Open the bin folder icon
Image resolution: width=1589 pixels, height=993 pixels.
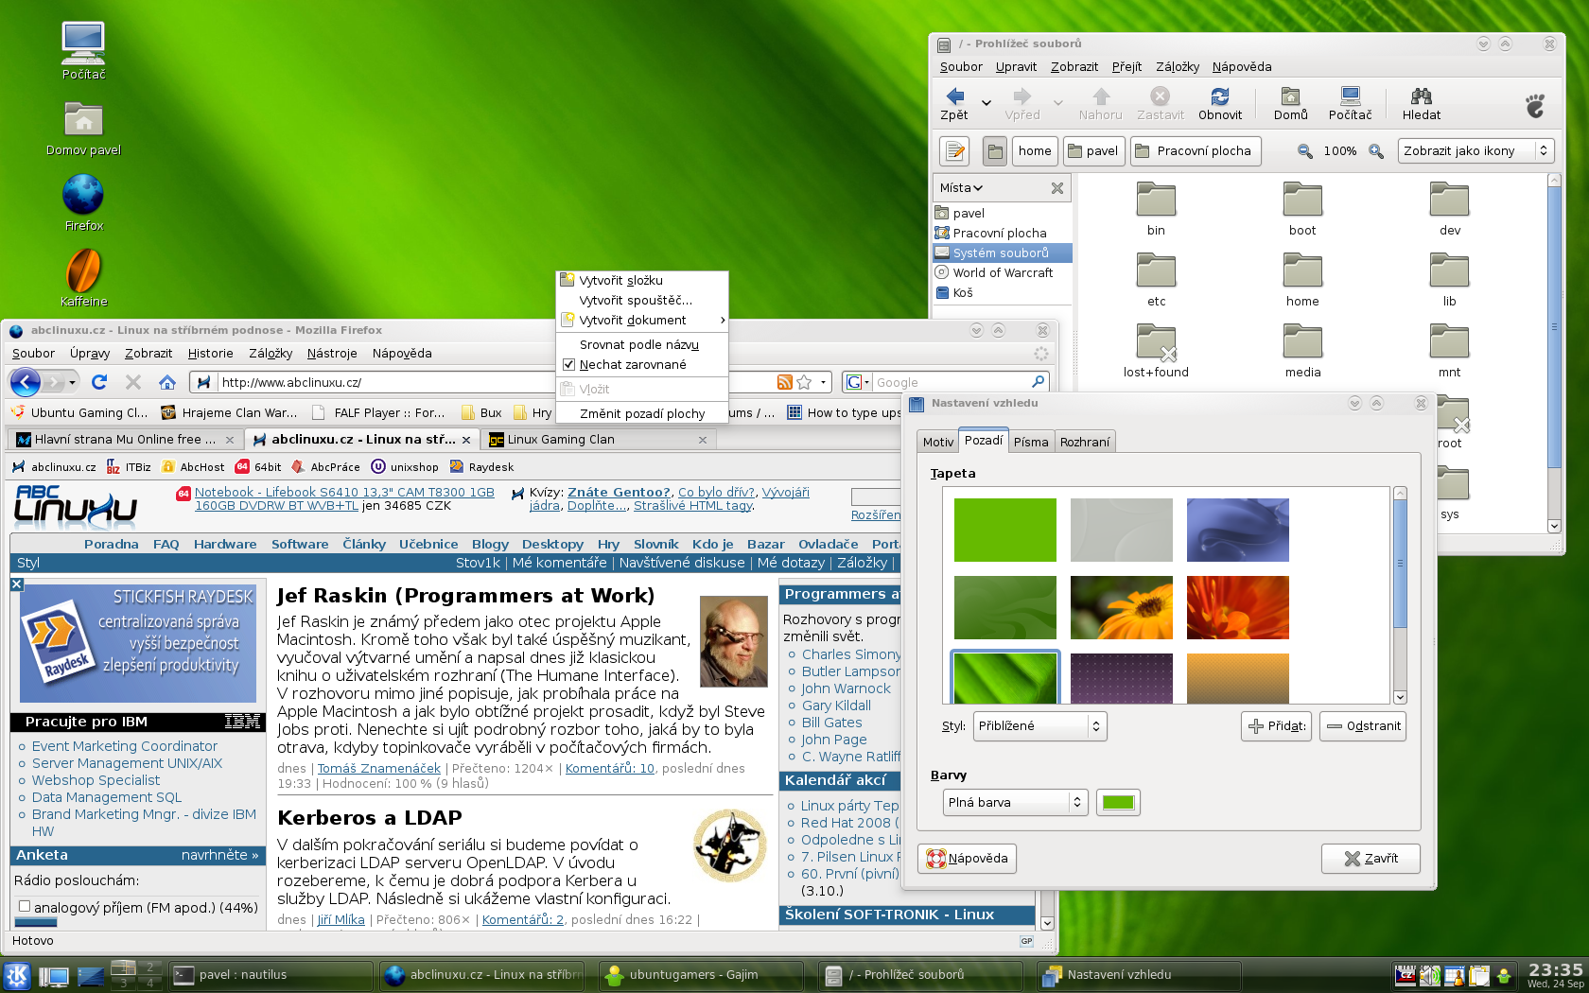pyautogui.click(x=1156, y=200)
